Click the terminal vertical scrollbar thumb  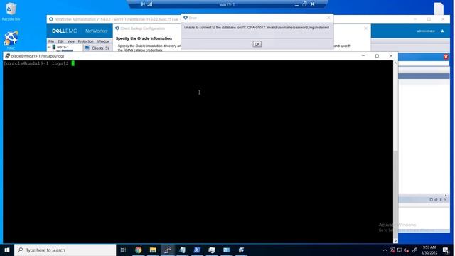(395, 194)
